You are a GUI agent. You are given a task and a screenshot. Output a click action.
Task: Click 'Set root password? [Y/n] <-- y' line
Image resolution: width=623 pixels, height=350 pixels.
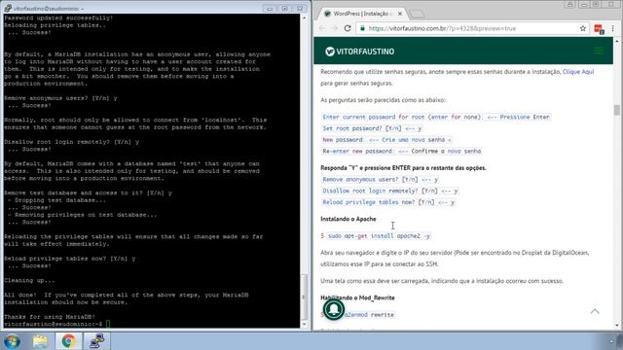point(372,128)
